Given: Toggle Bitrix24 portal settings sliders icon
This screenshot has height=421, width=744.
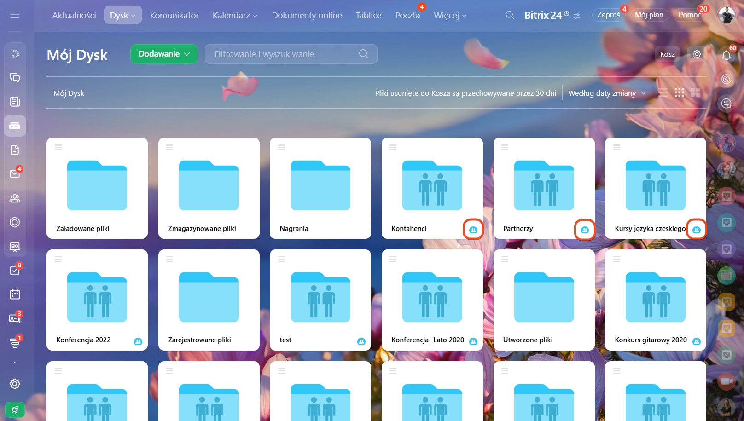Looking at the screenshot, I should [577, 16].
